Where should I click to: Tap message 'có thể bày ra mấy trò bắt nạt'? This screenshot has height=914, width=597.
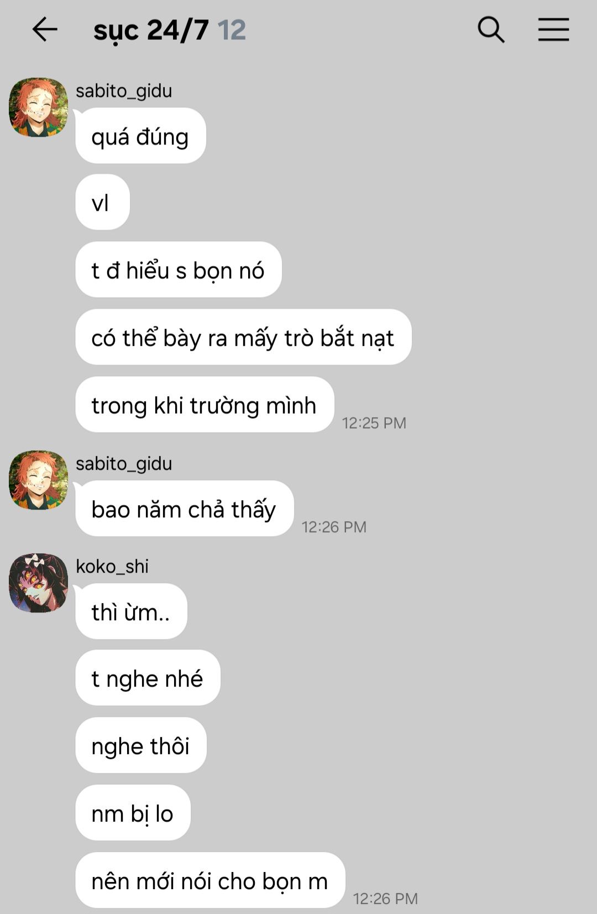pos(243,337)
